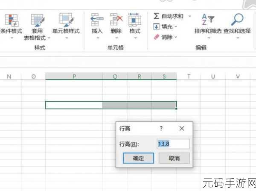Click the 套用表格格式 table format icon
Image resolution: width=256 pixels, height=191 pixels.
[38, 20]
